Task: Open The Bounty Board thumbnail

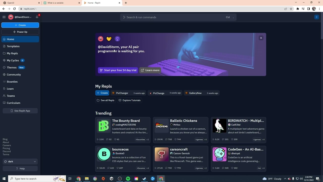Action: 104,126
